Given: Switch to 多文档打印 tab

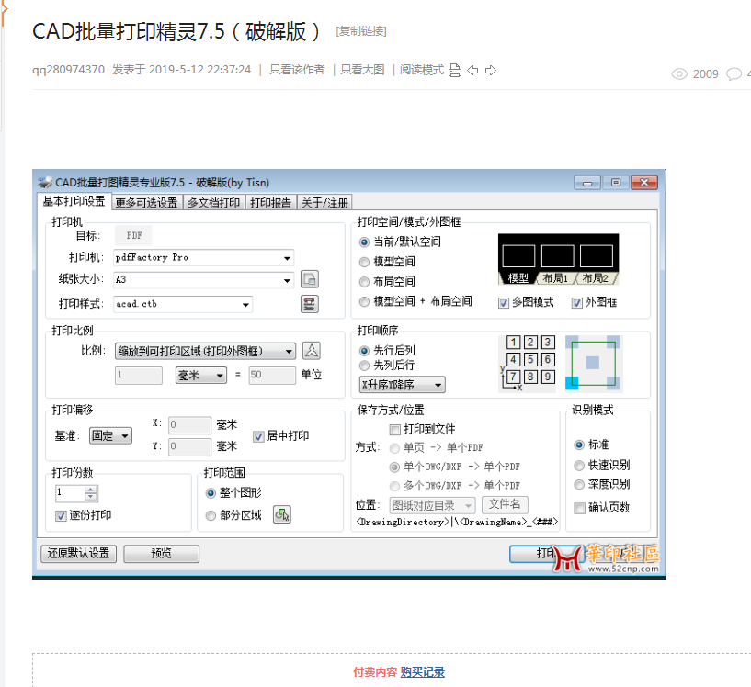Looking at the screenshot, I should pos(214,203).
